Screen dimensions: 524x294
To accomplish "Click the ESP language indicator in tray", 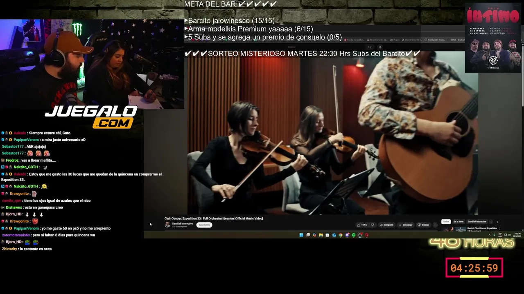I will tap(500, 235).
